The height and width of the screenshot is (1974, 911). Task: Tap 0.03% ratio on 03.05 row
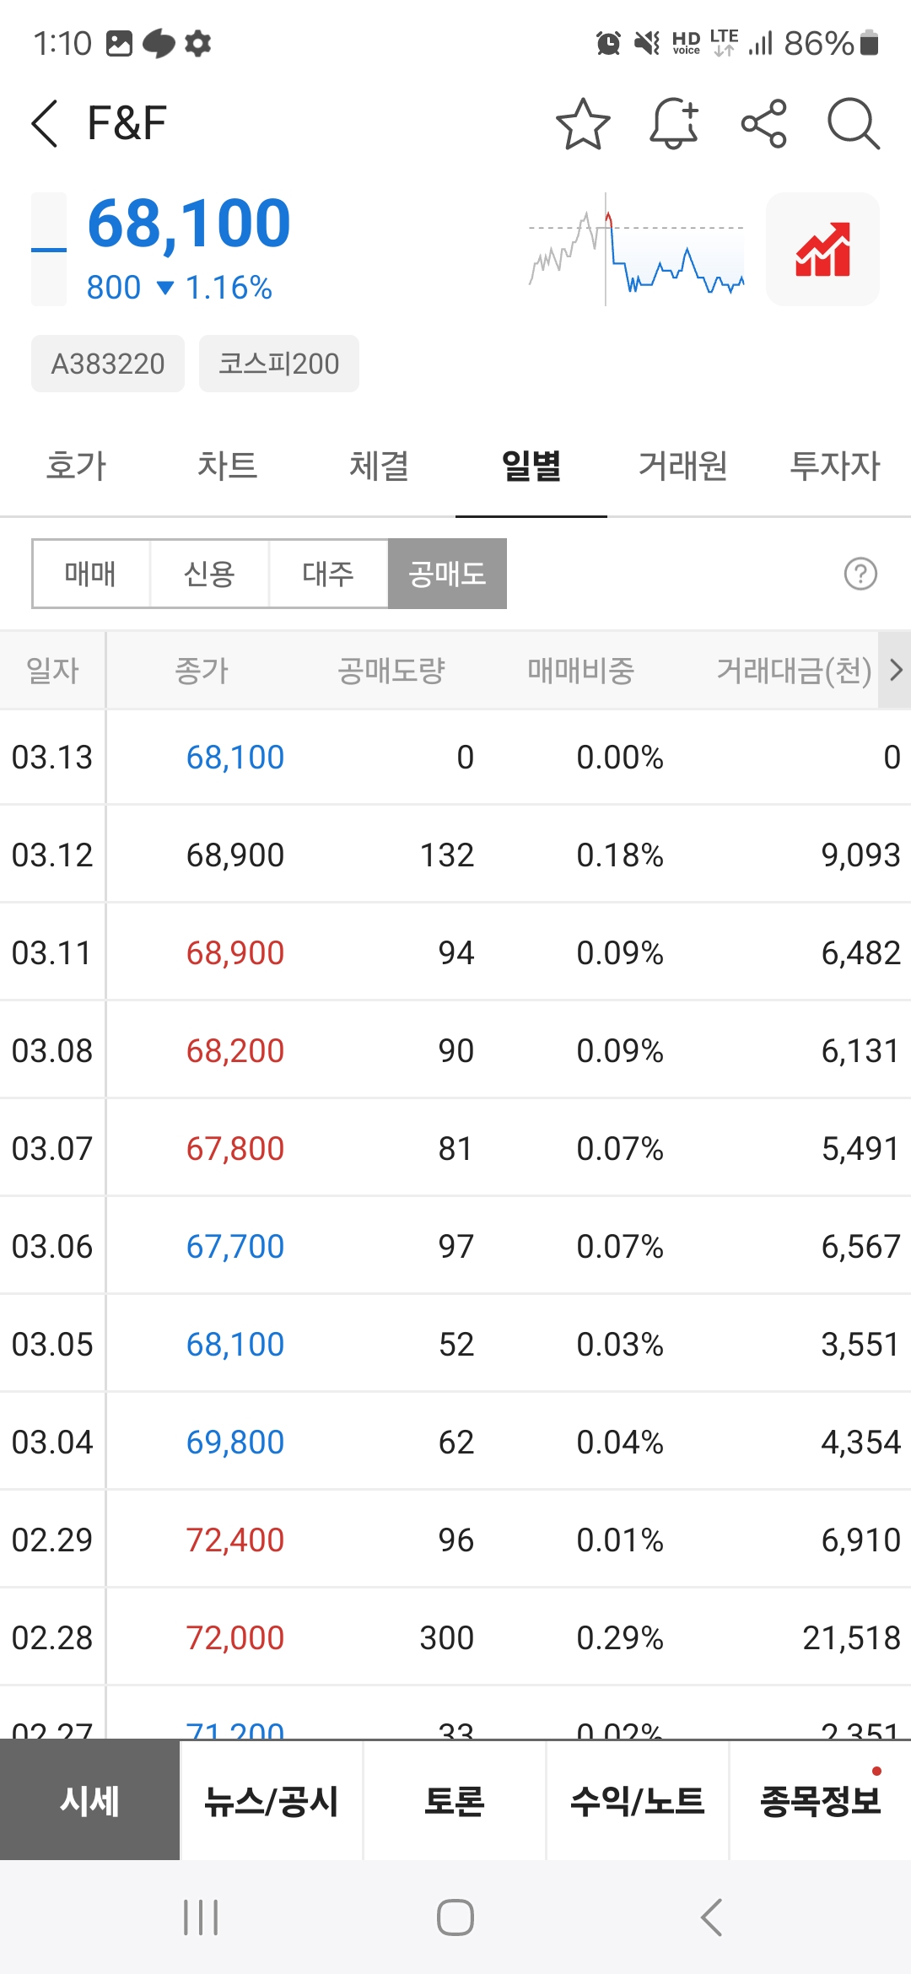620,1344
